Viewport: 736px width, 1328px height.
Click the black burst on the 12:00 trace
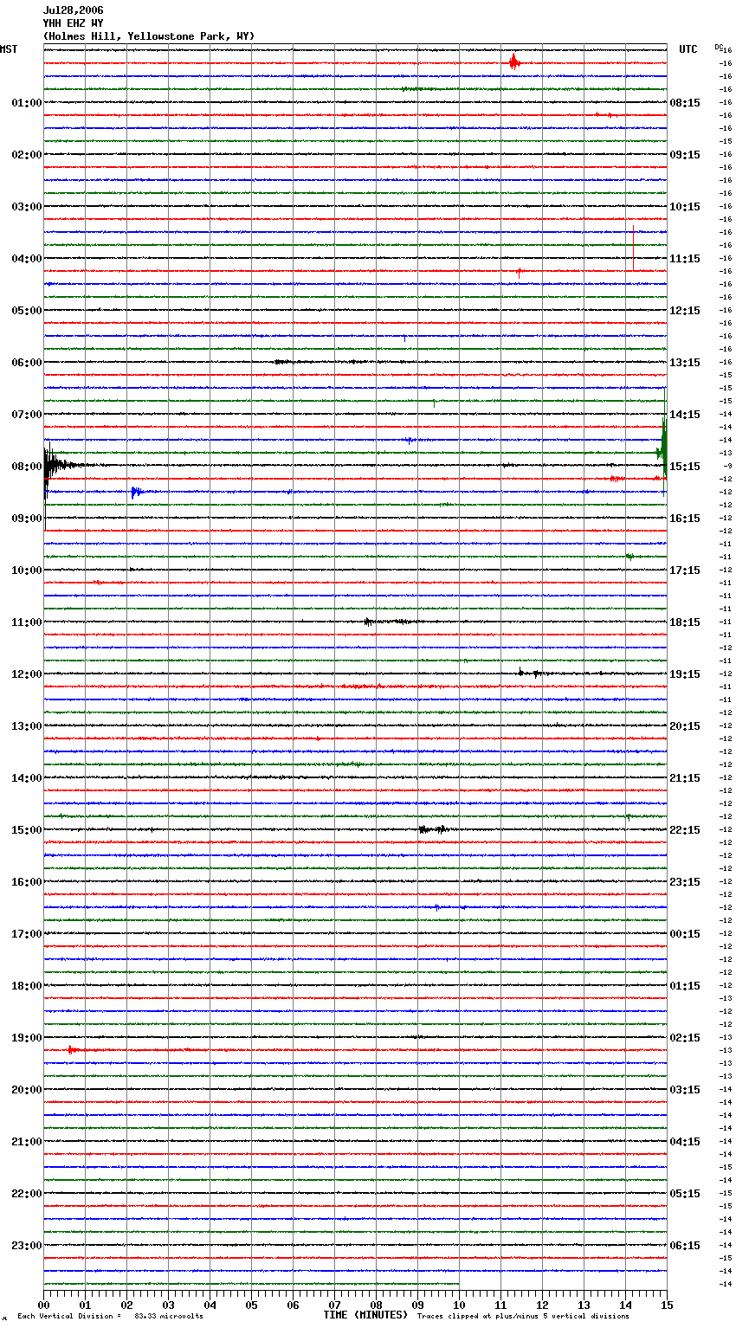528,673
